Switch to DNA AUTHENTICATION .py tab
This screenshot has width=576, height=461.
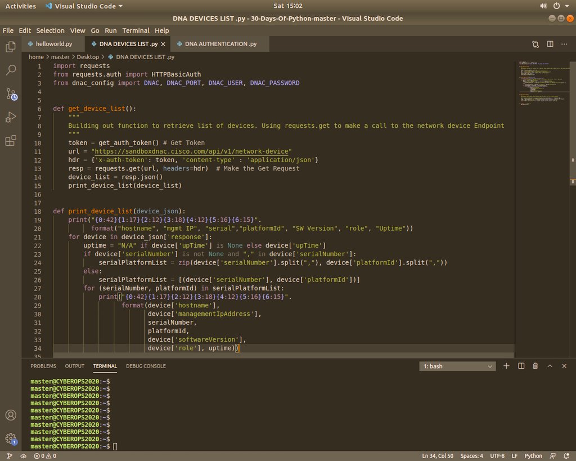[220, 44]
